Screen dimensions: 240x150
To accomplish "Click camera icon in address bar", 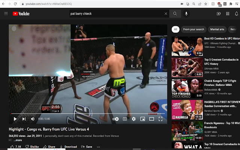I will click(182, 4).
